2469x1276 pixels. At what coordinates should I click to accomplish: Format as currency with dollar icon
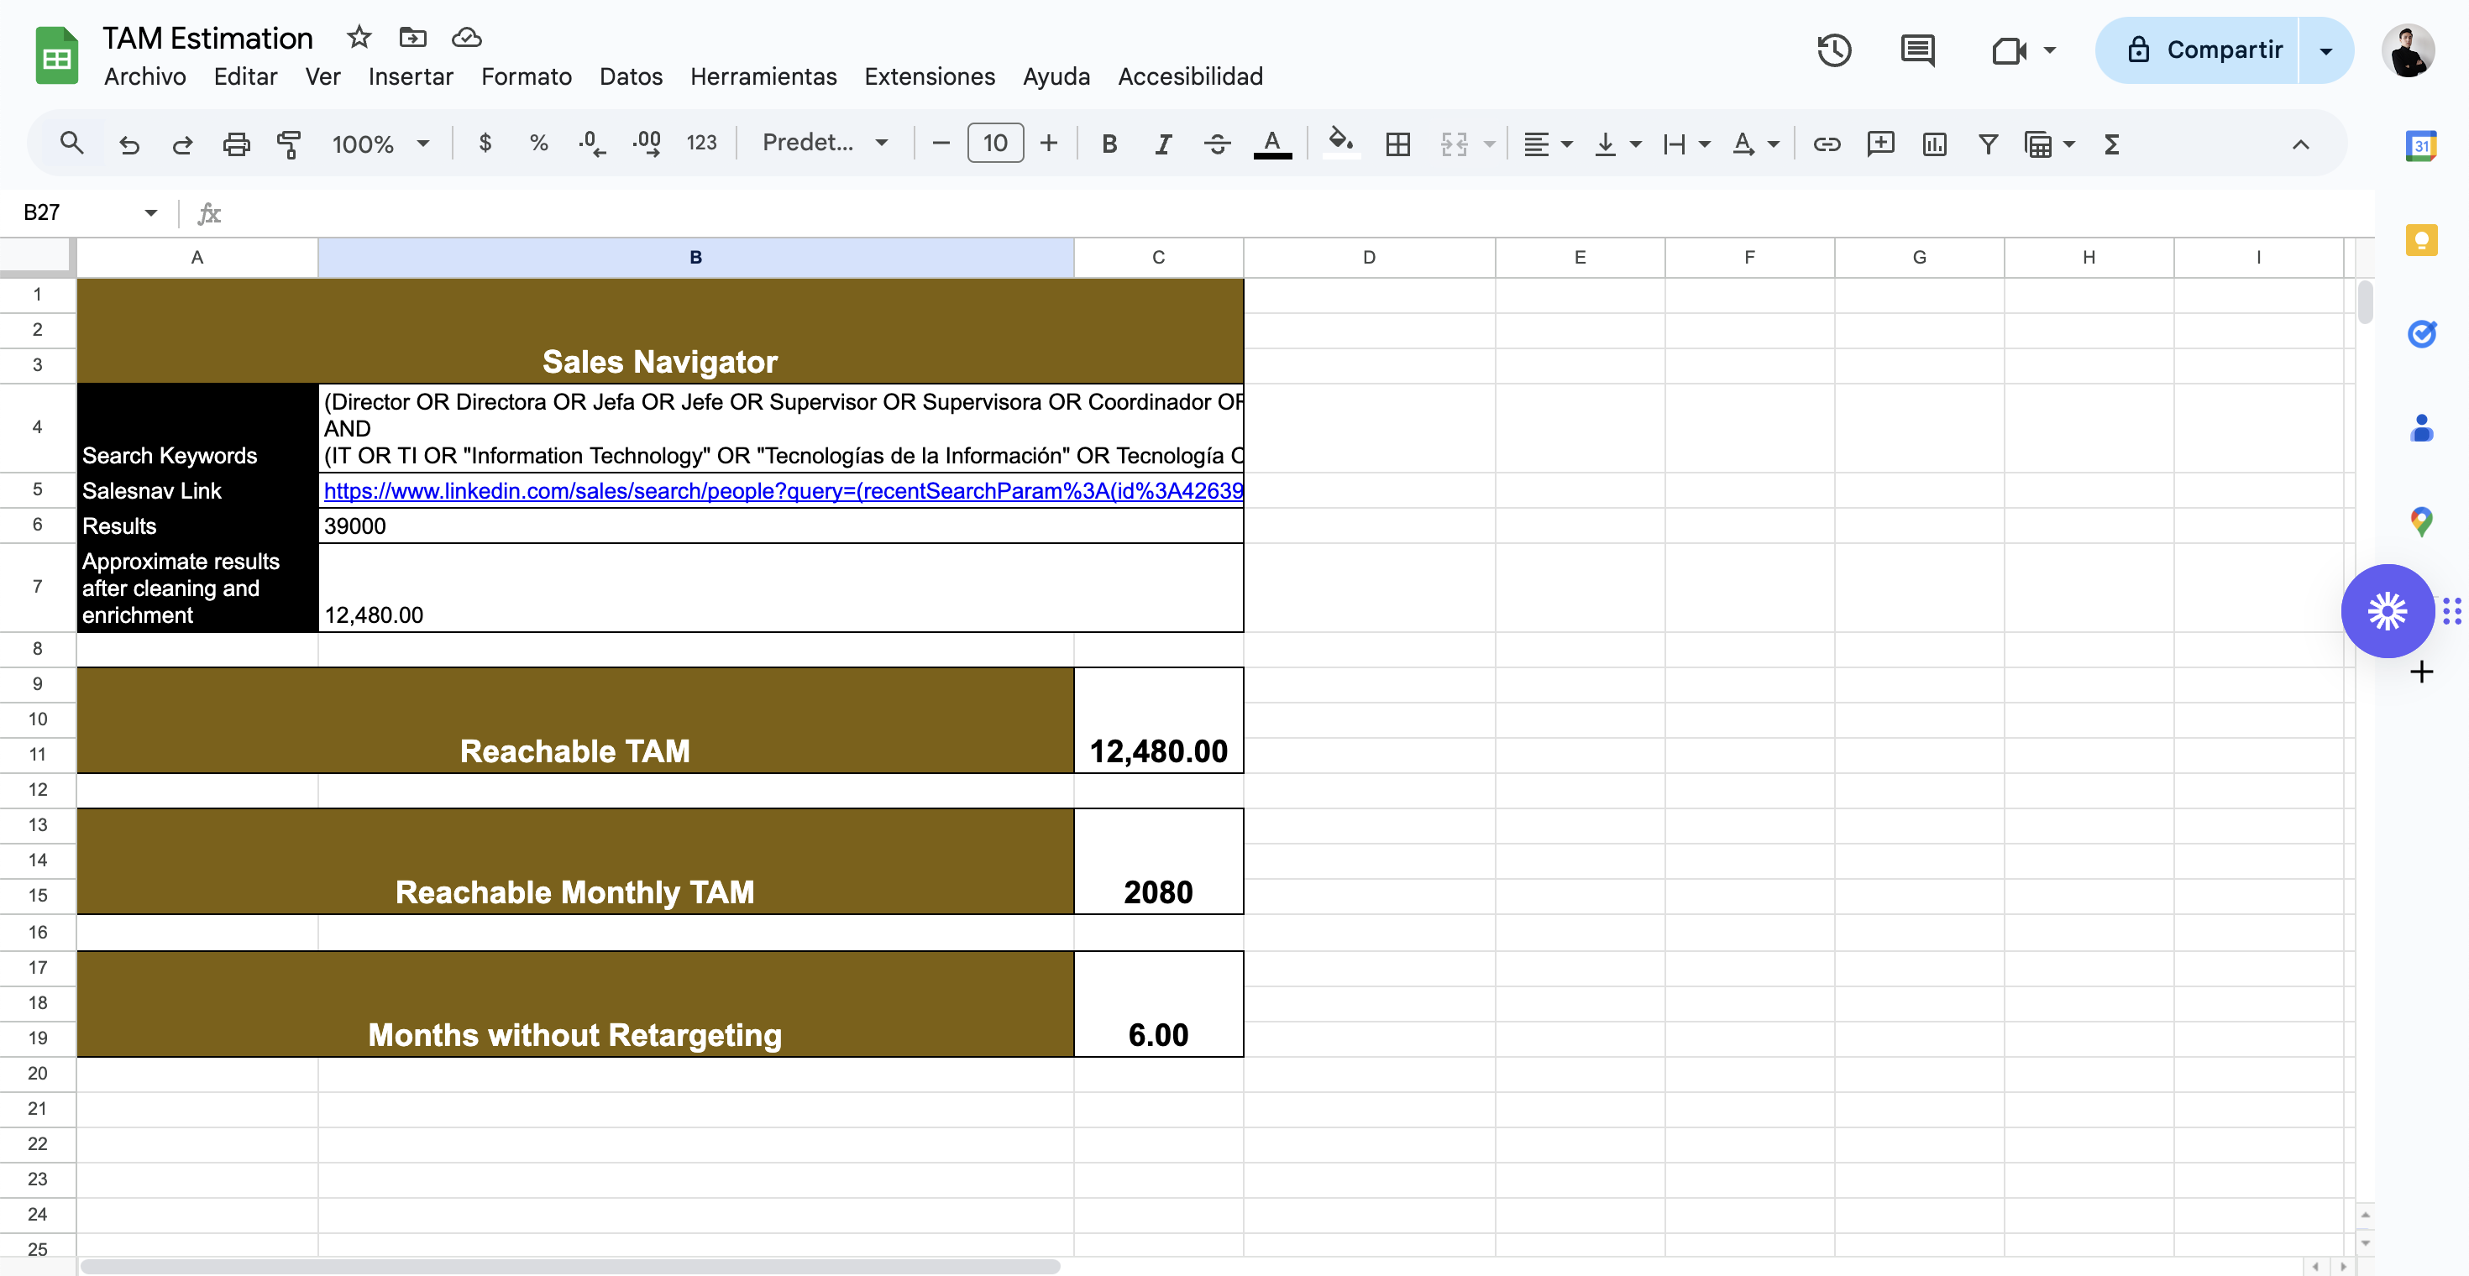[485, 144]
